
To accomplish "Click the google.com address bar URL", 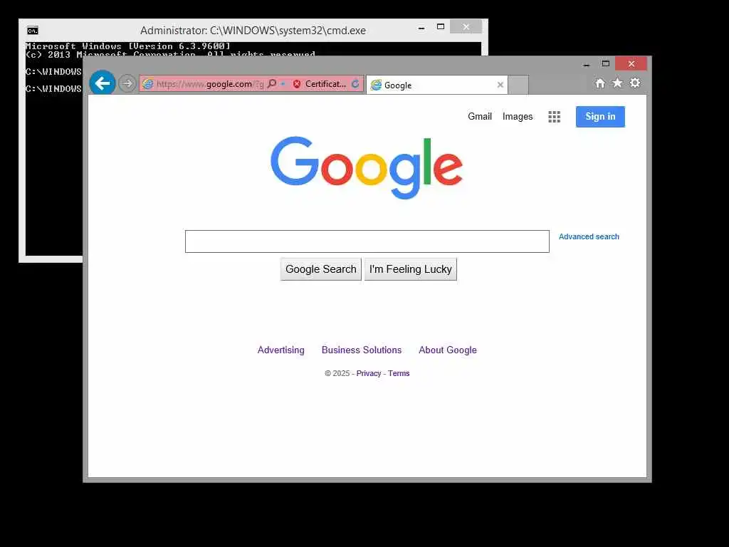I will coord(210,84).
